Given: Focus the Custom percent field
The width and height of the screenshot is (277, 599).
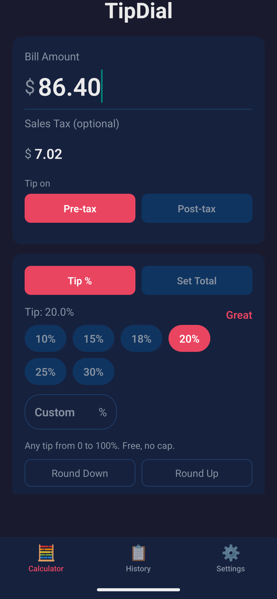Looking at the screenshot, I should (71, 412).
